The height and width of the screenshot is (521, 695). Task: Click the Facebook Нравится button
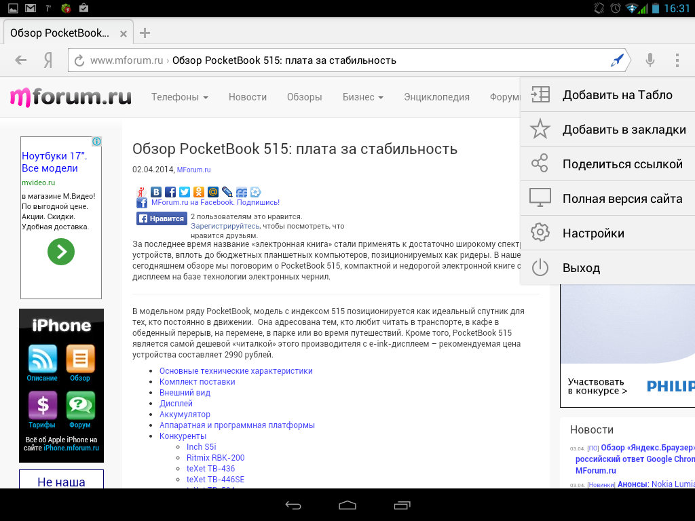click(162, 218)
